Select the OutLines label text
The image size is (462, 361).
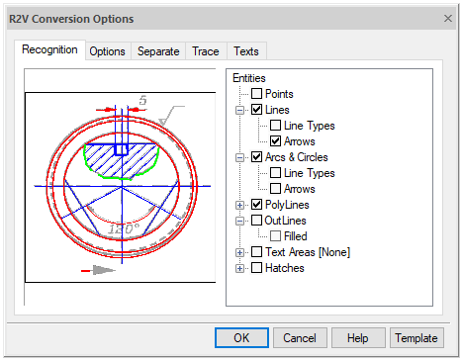pos(285,221)
